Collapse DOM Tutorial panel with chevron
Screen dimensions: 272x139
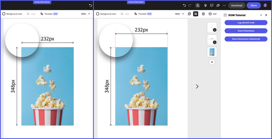tap(261, 15)
